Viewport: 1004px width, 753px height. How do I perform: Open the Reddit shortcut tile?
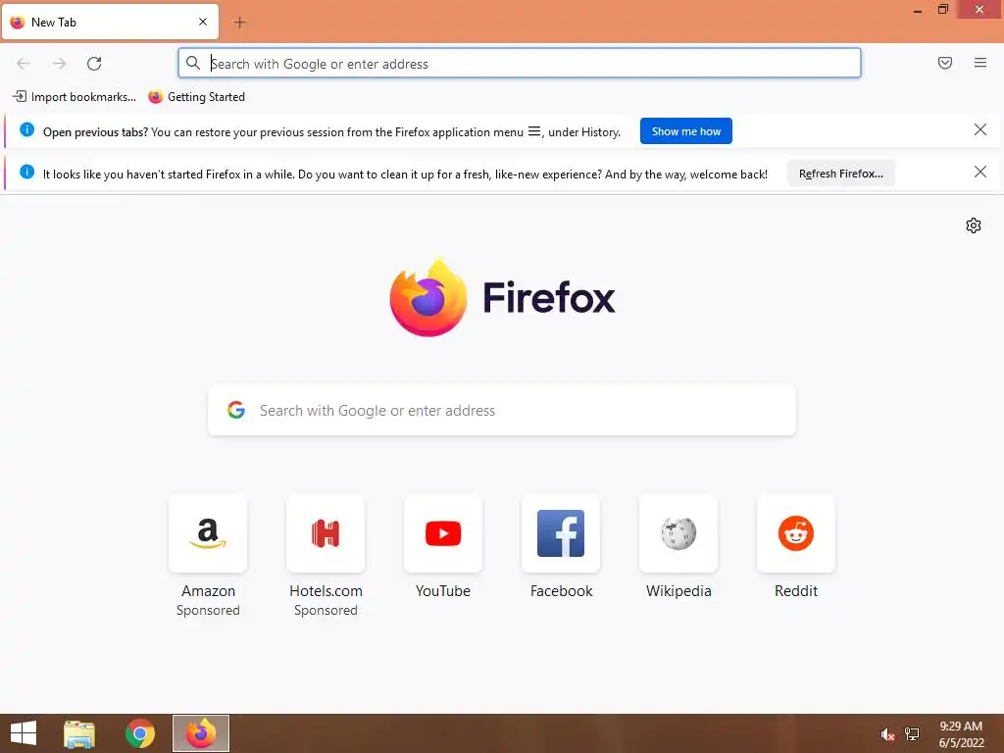pos(796,533)
